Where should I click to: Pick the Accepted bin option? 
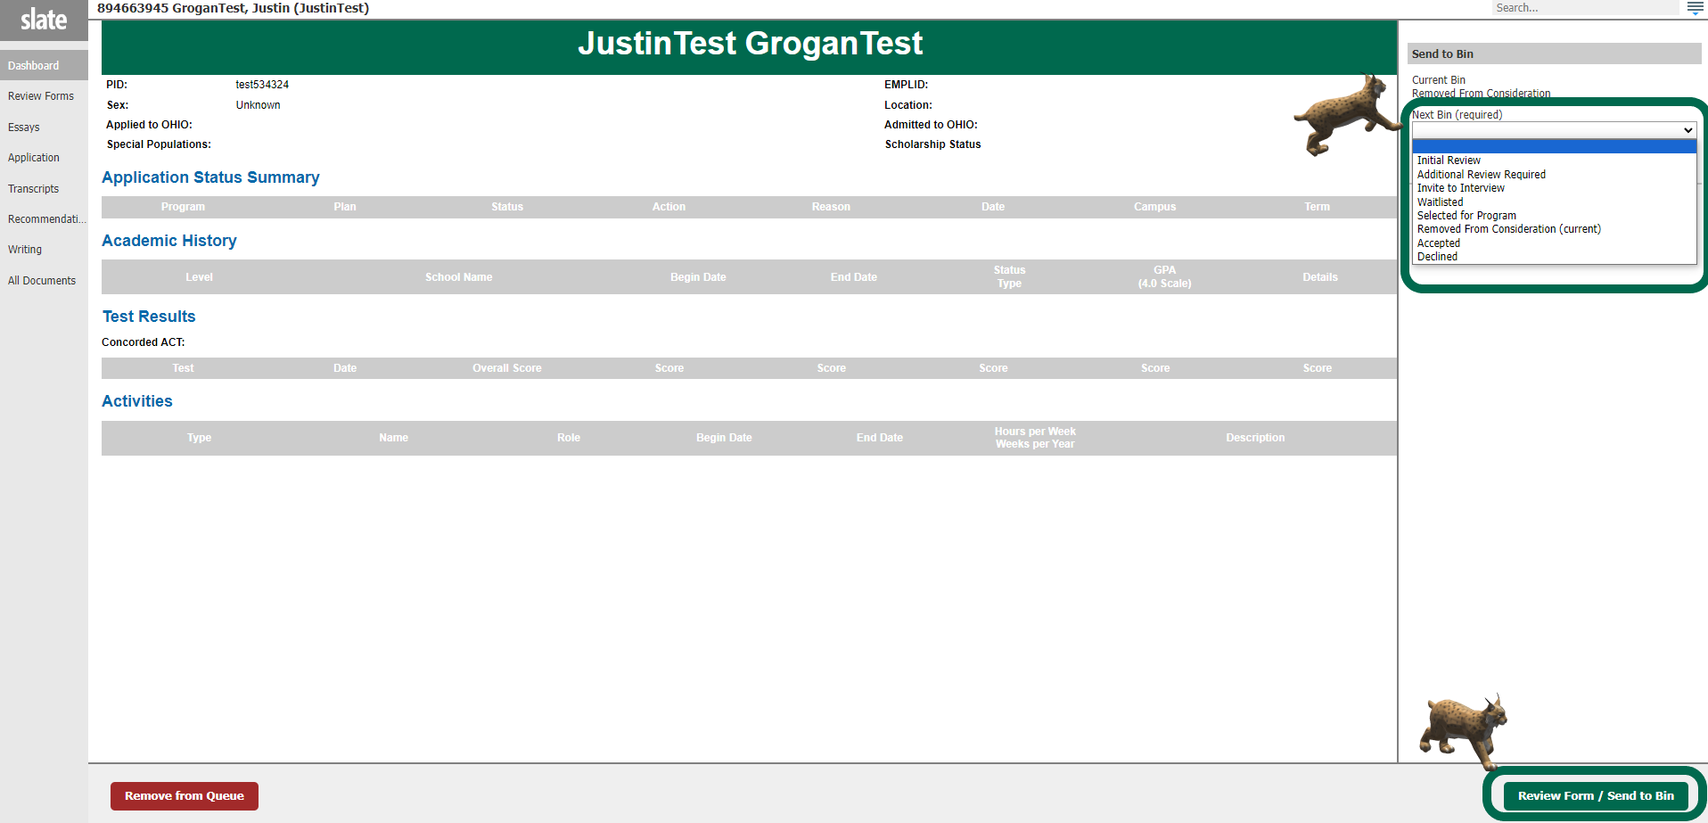click(1554, 243)
